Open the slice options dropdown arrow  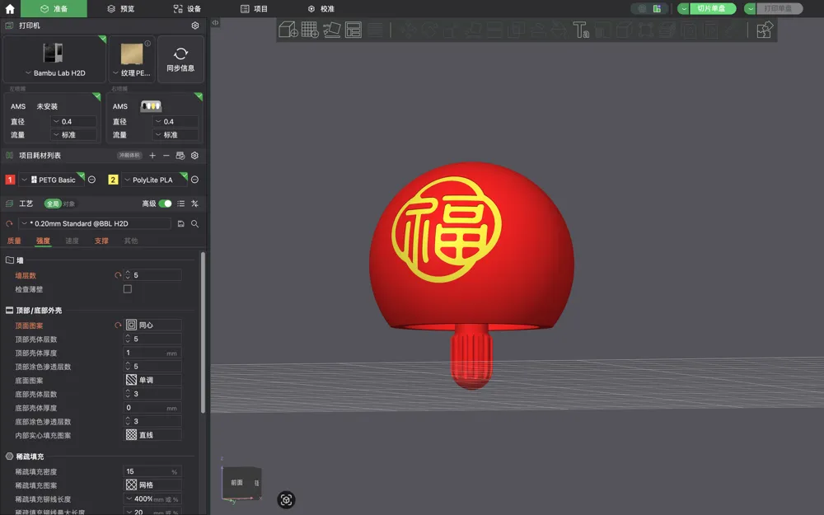point(684,8)
